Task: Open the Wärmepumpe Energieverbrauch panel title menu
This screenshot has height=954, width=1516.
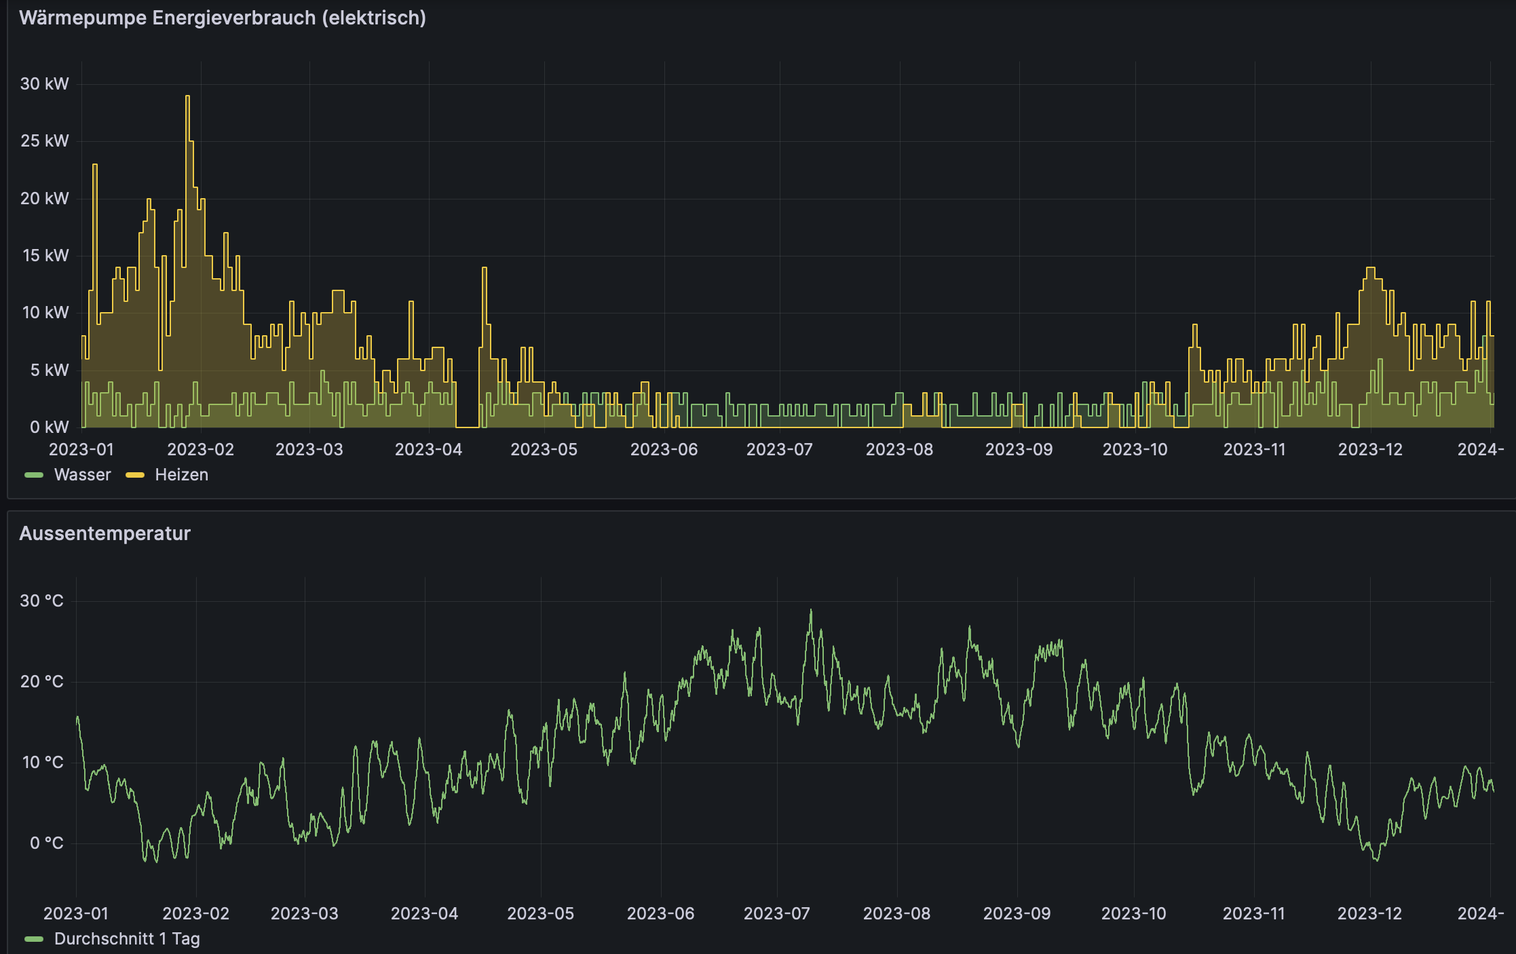Action: point(222,18)
